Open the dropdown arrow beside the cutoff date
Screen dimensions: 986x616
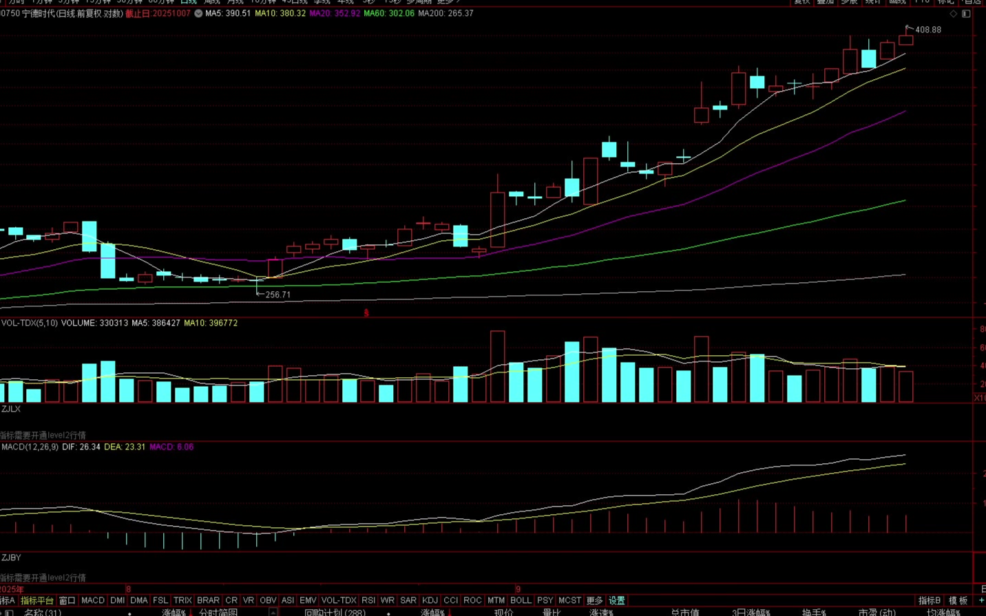tap(198, 14)
